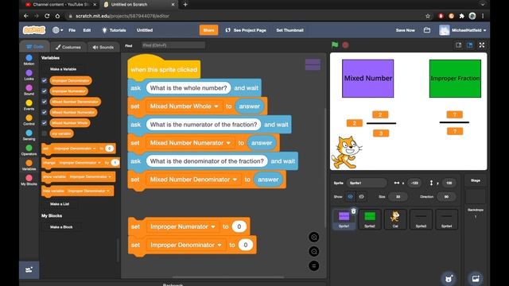Open My Stuff folder icon
Image resolution: width=509 pixels, height=286 pixels.
pos(427,30)
